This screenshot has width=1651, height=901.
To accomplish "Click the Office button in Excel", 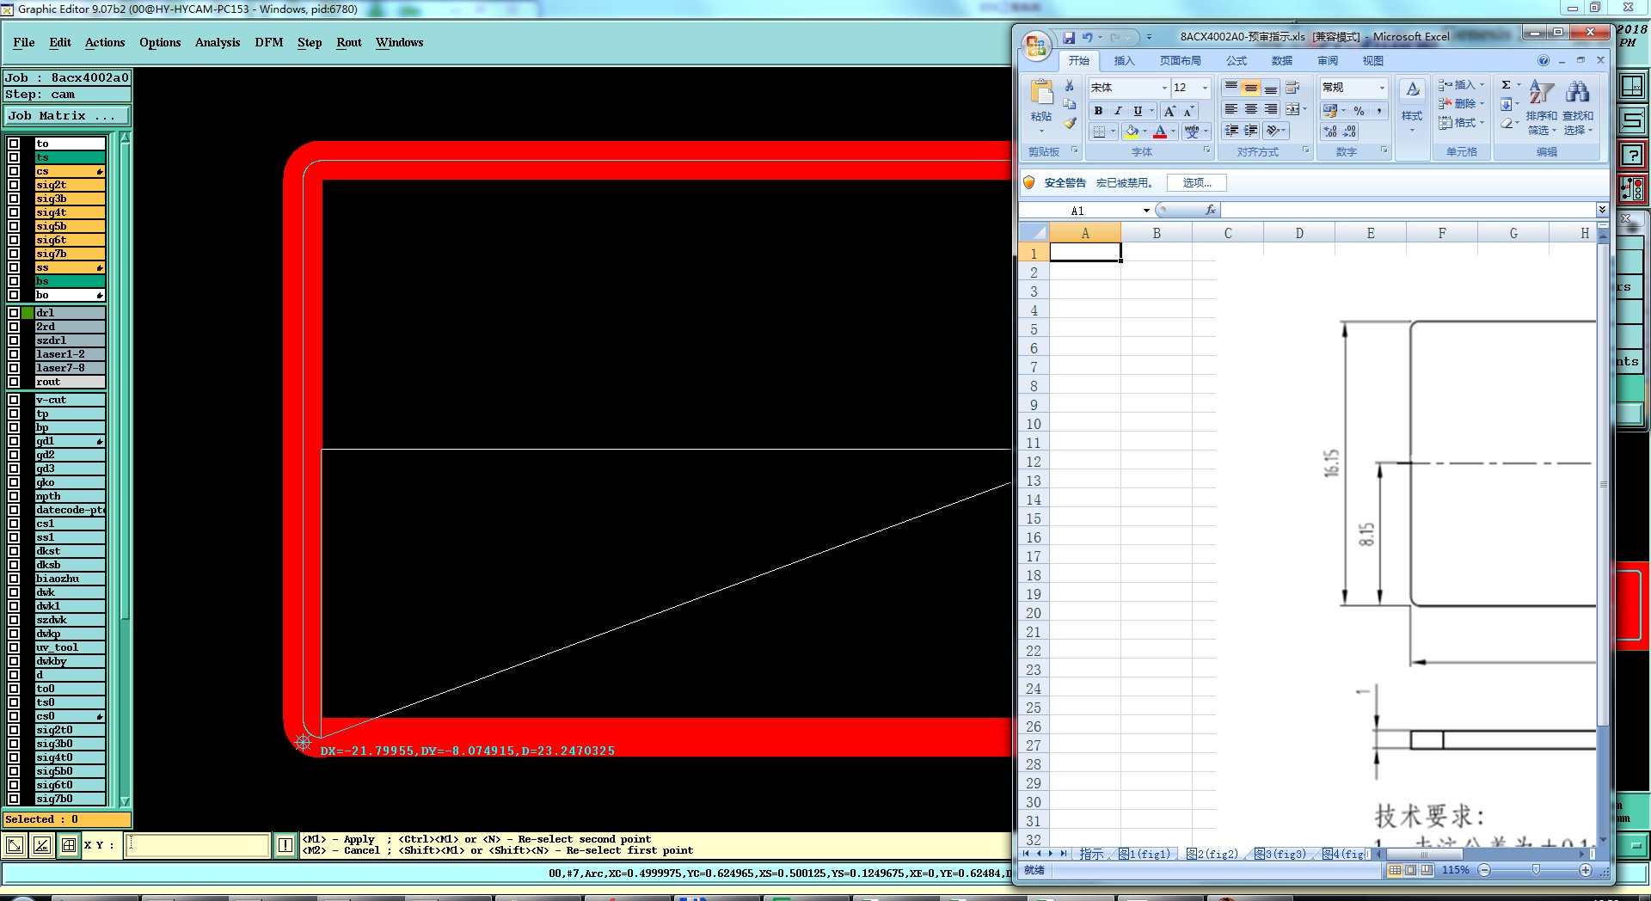I will click(1035, 45).
